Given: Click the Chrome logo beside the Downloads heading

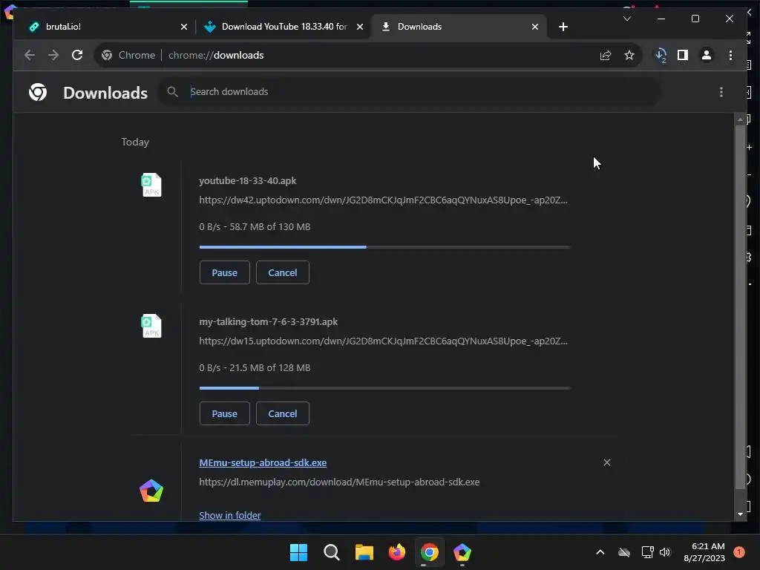Looking at the screenshot, I should pos(38,92).
